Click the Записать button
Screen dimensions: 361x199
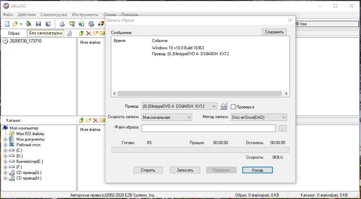point(185,170)
